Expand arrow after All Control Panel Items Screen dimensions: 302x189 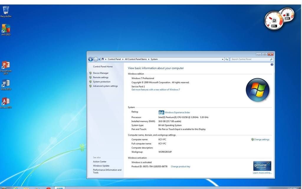click(149, 59)
